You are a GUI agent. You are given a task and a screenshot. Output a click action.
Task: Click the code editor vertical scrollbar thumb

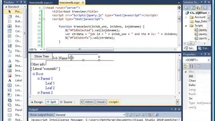tap(179, 19)
